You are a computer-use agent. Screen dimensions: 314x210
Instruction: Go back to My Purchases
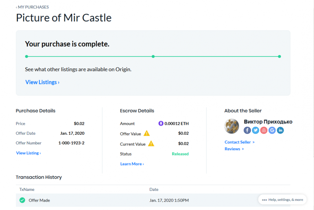coord(32,7)
